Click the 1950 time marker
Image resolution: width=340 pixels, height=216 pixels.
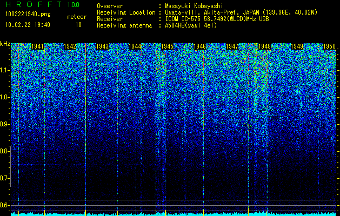[x=329, y=46]
